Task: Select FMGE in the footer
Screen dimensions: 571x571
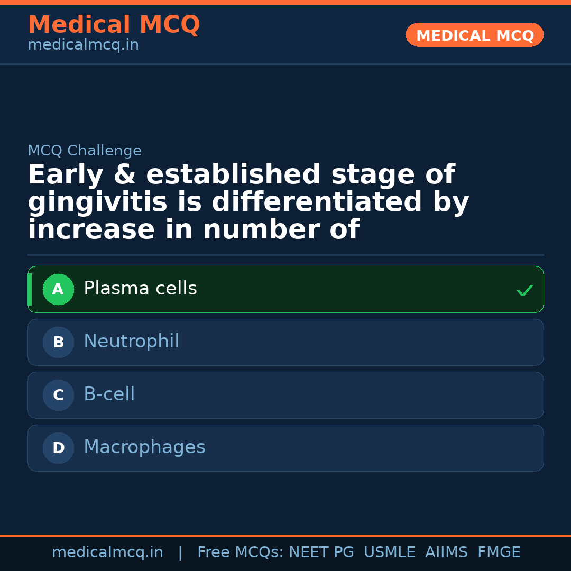Action: coord(499,552)
